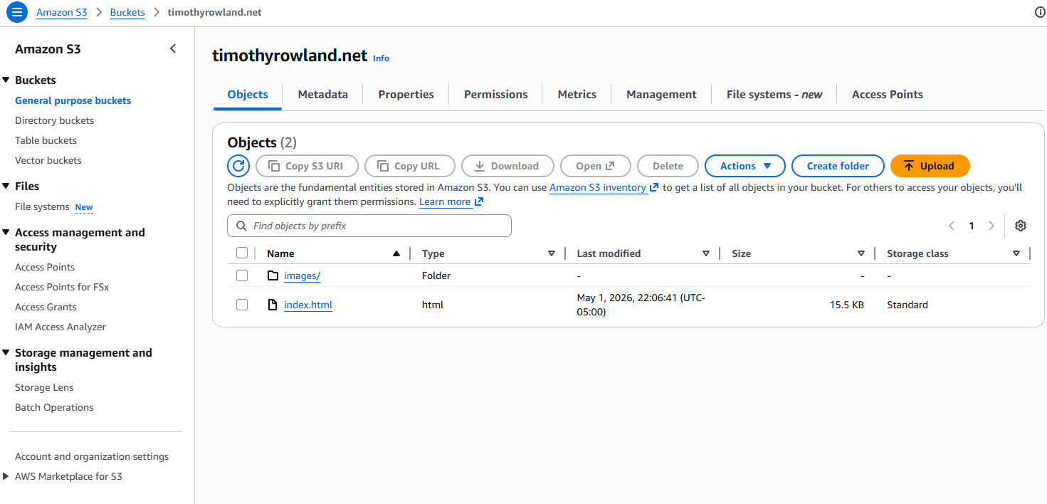Viewport: 1047px width, 504px height.
Task: Collapse Access management and security section
Action: coord(6,233)
